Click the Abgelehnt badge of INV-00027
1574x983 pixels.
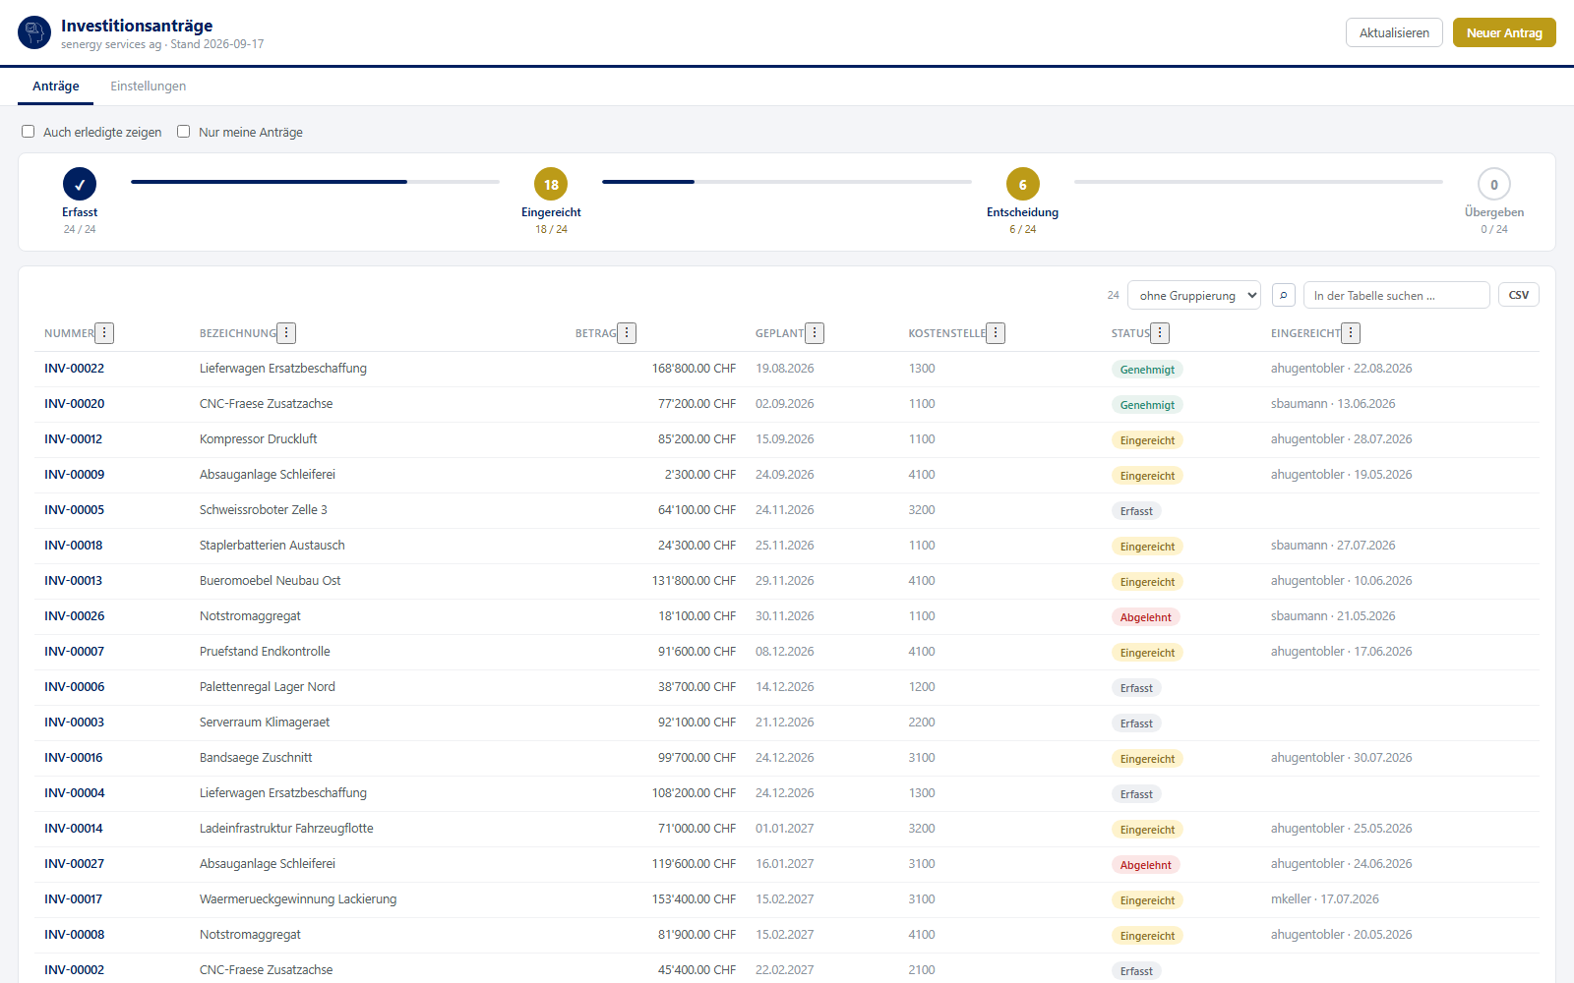[1145, 865]
